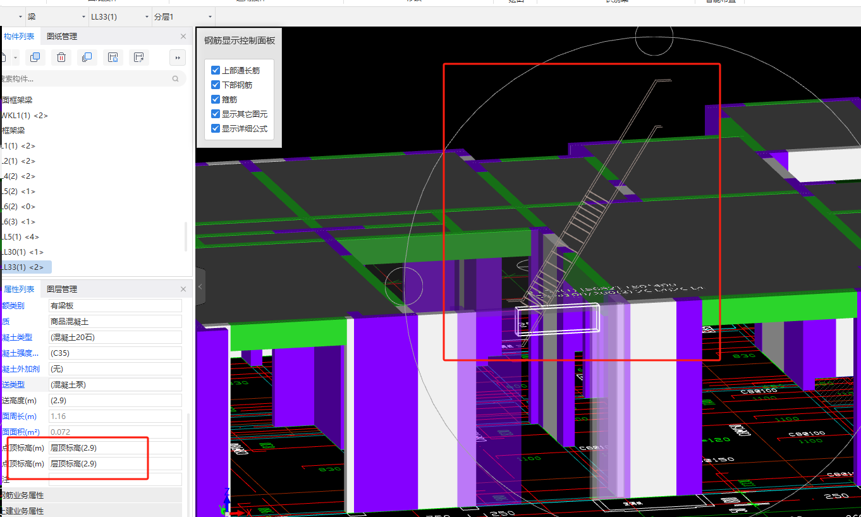
Task: Click the 框架梁 group heading above L1(1)
Action: (13, 131)
